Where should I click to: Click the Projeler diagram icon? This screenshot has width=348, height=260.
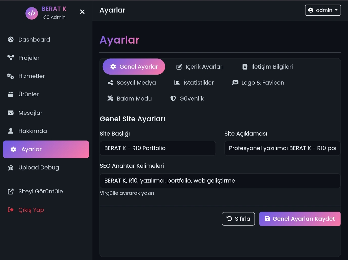click(x=11, y=58)
